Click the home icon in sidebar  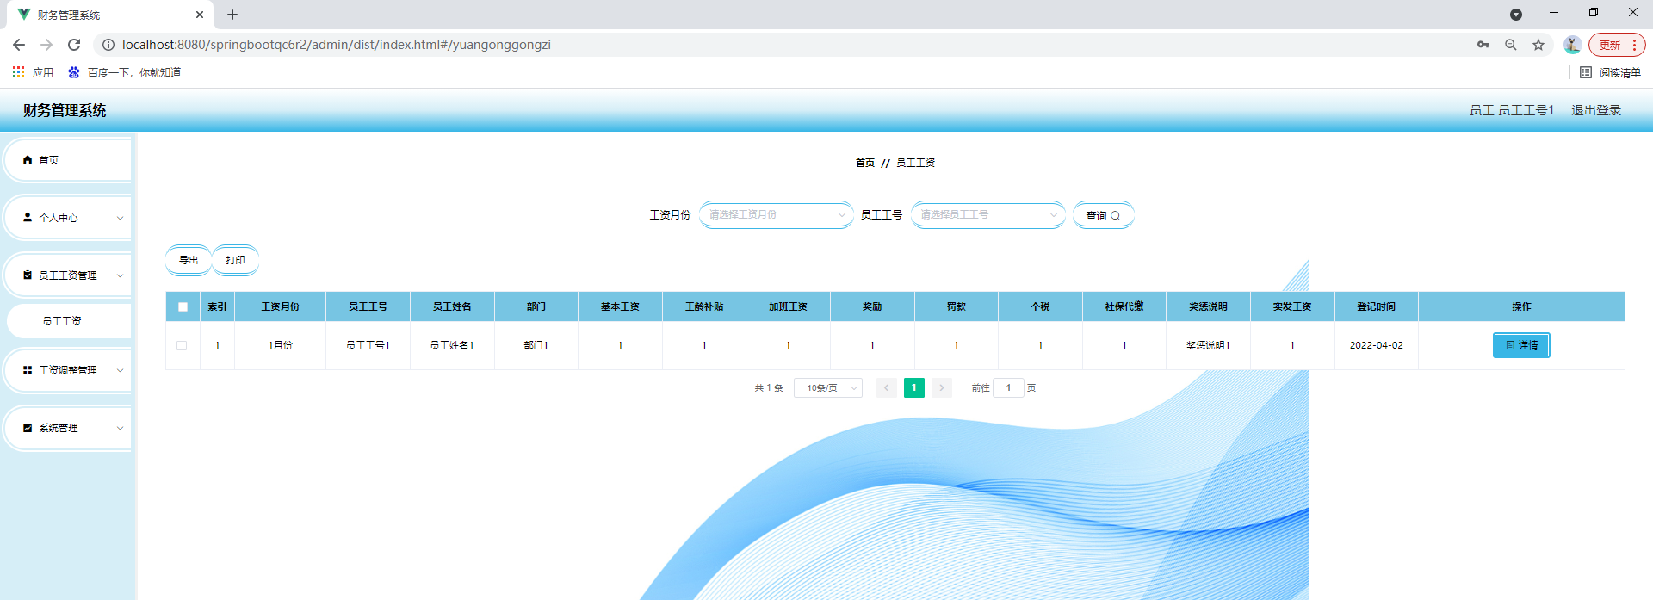click(x=28, y=160)
